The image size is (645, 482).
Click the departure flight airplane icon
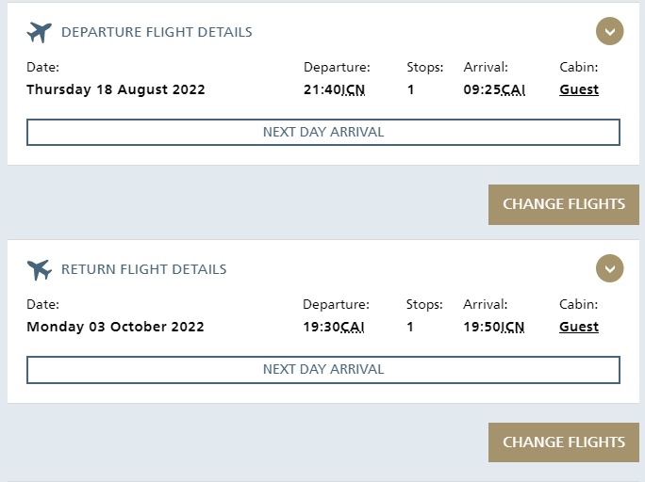pyautogui.click(x=39, y=32)
